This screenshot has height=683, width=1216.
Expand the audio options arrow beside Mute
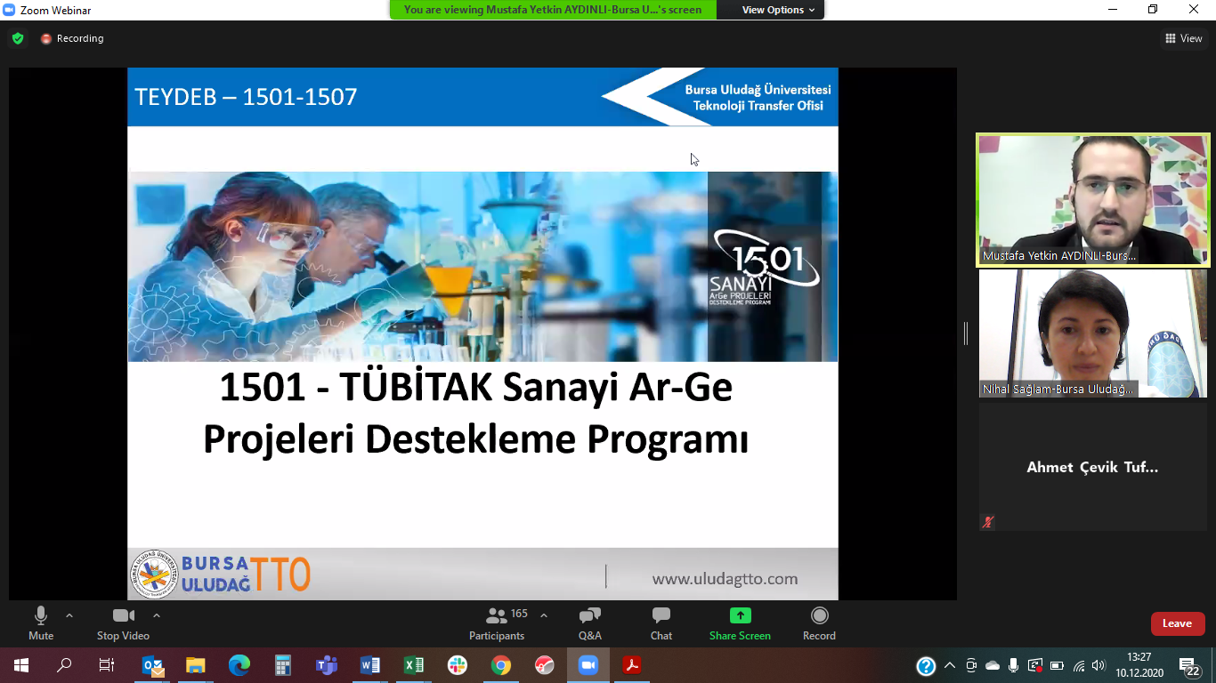tap(69, 615)
